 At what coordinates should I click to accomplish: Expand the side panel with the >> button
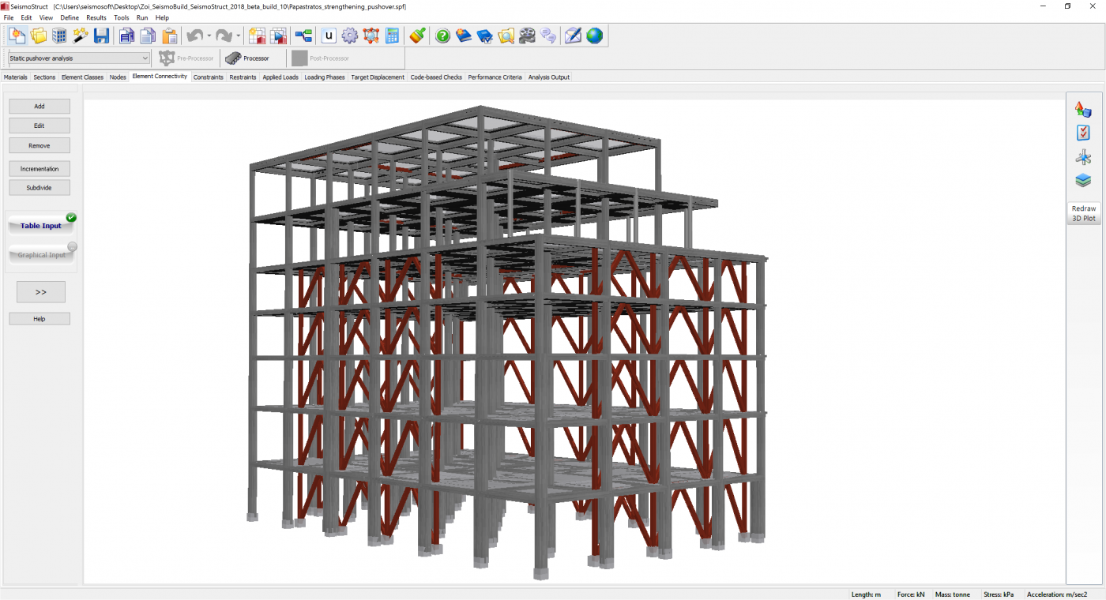tap(41, 292)
